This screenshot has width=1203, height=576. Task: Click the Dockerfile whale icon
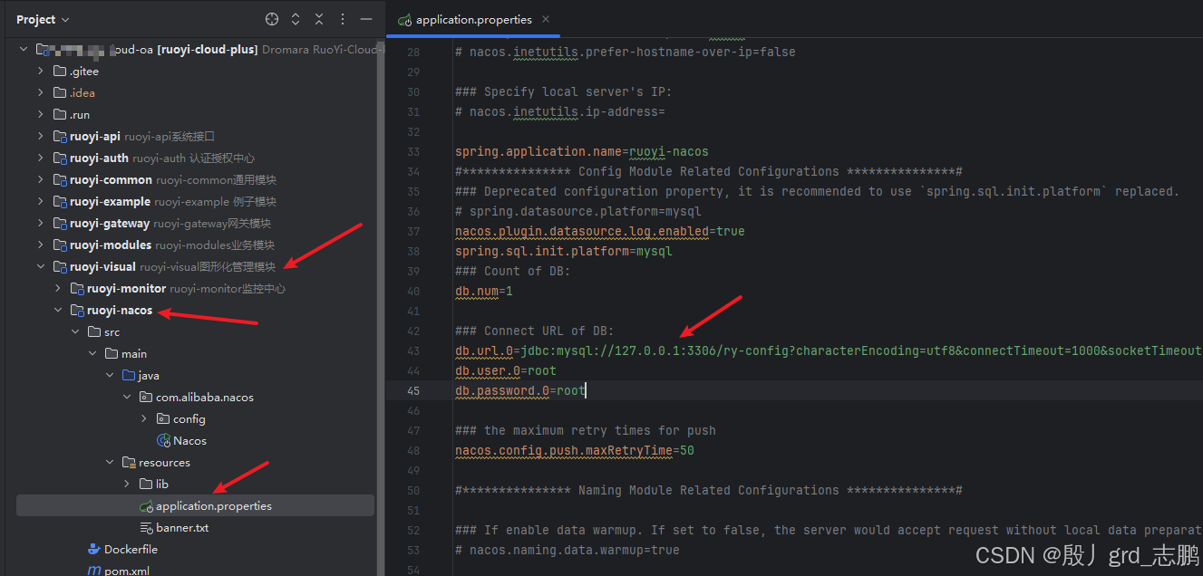click(x=94, y=549)
